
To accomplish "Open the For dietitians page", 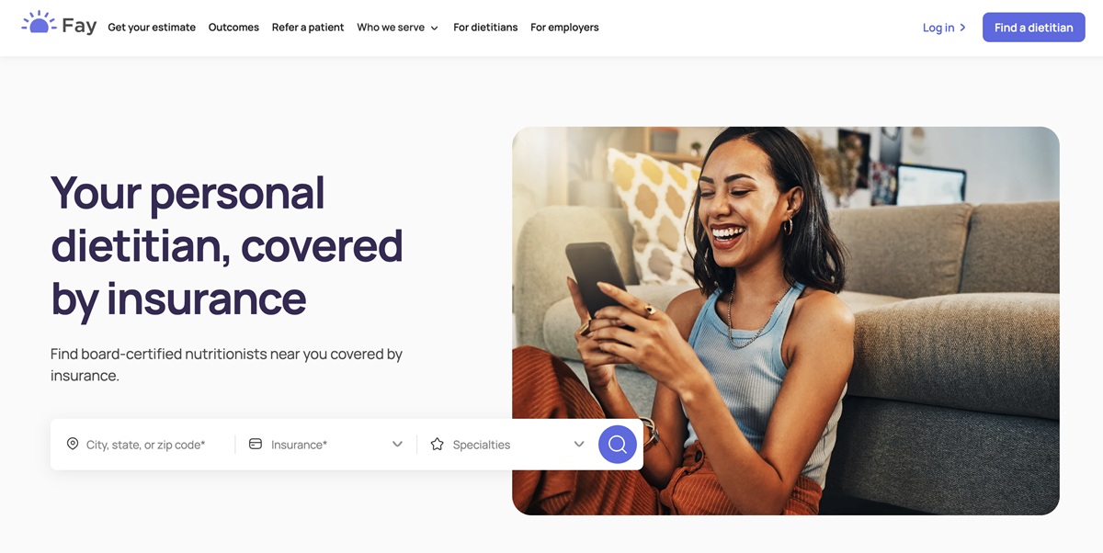I will pyautogui.click(x=485, y=28).
